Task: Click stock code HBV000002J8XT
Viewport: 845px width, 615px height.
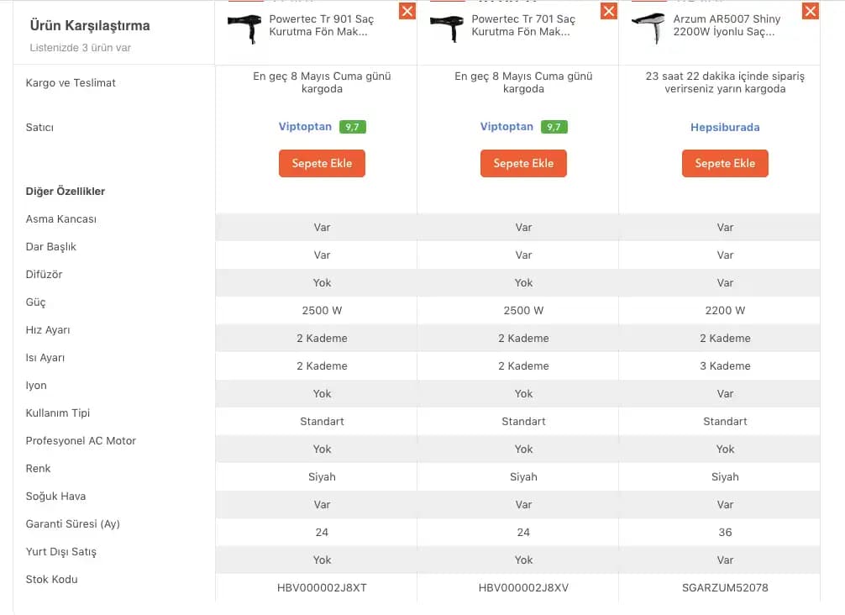Action: pos(322,587)
